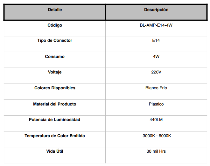Click the Vida Útil row label

click(55, 151)
